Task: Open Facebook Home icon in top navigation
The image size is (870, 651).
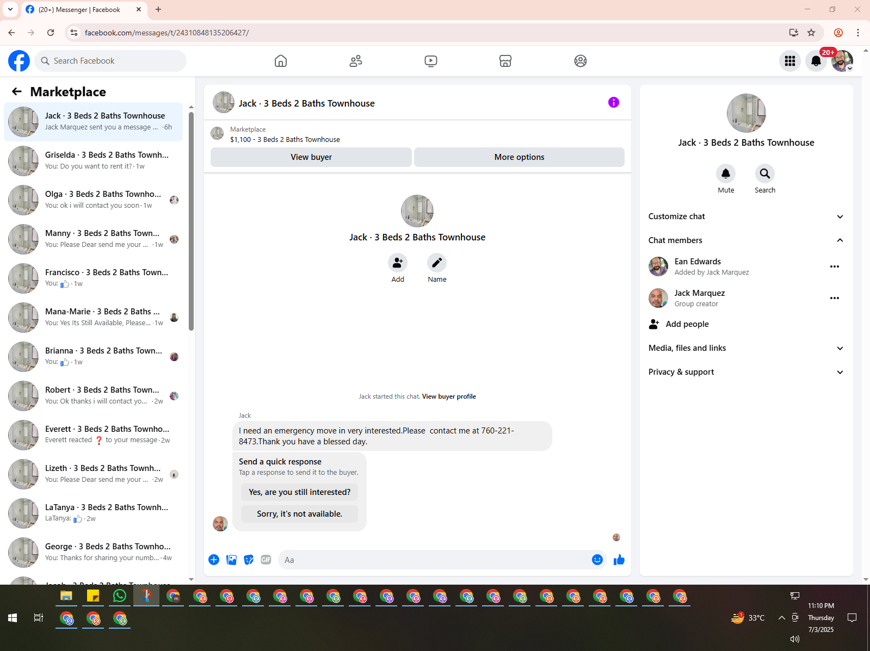Action: click(281, 61)
